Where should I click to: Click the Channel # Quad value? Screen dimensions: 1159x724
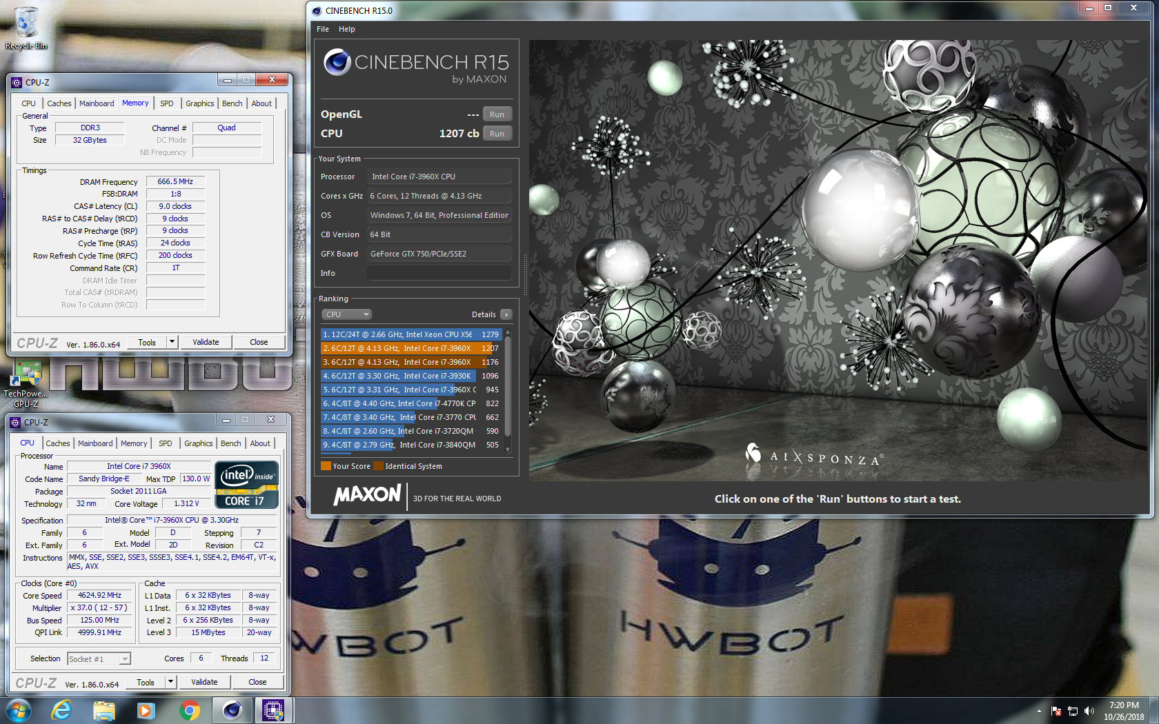226,128
